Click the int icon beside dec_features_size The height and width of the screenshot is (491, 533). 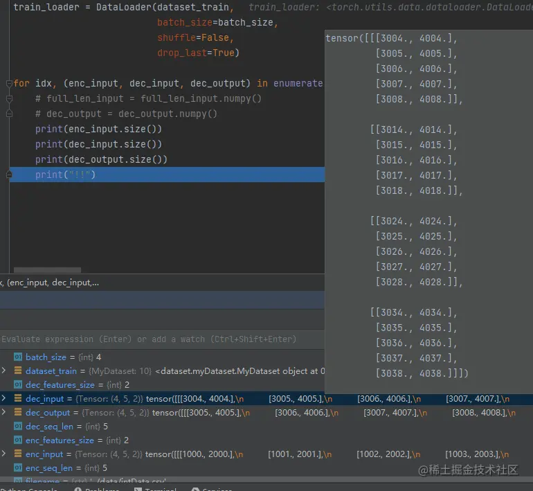click(x=18, y=384)
